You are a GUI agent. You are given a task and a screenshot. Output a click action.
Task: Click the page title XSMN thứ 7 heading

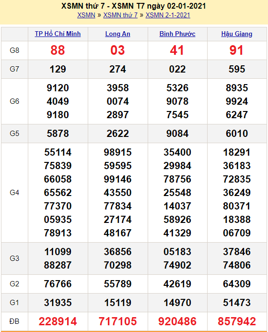(x=134, y=6)
